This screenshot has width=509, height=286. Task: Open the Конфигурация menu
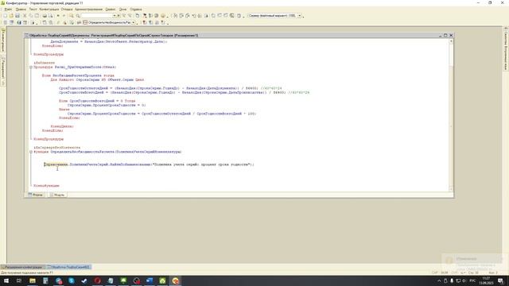(49, 10)
